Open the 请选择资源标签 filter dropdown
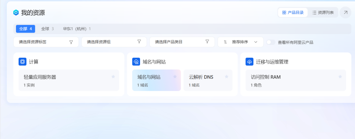This screenshot has height=139, width=355. (46, 42)
